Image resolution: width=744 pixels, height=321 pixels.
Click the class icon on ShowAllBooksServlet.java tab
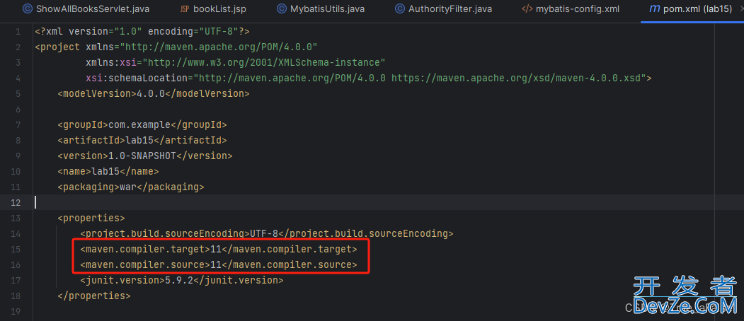tap(27, 9)
